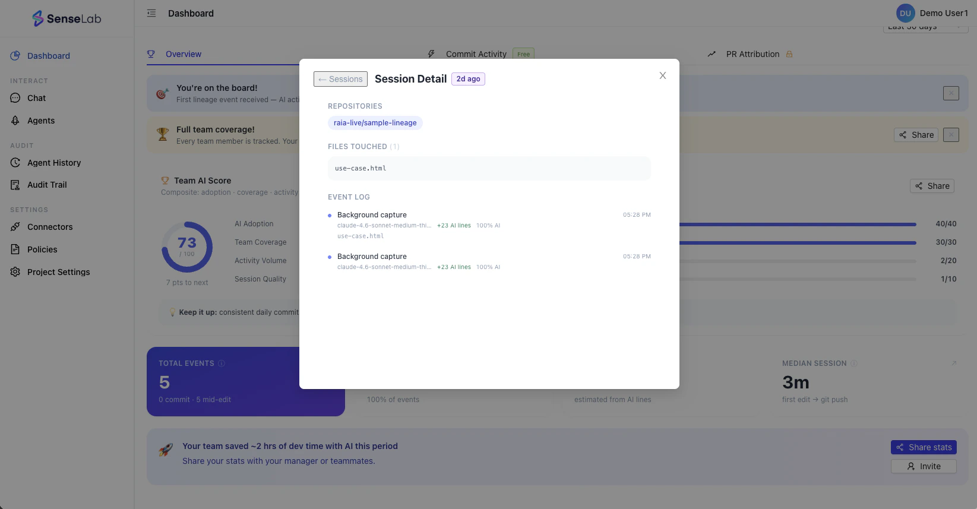Close the Session Detail dialog

(663, 75)
